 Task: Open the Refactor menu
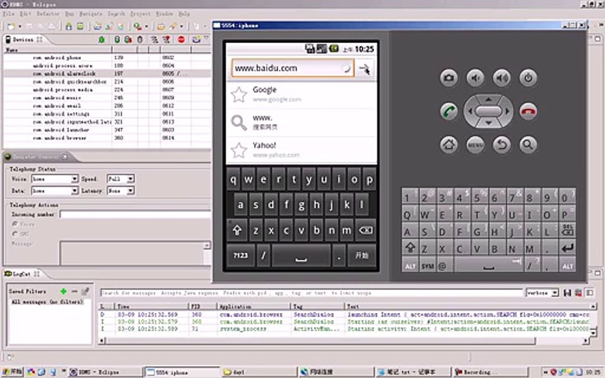tap(48, 14)
